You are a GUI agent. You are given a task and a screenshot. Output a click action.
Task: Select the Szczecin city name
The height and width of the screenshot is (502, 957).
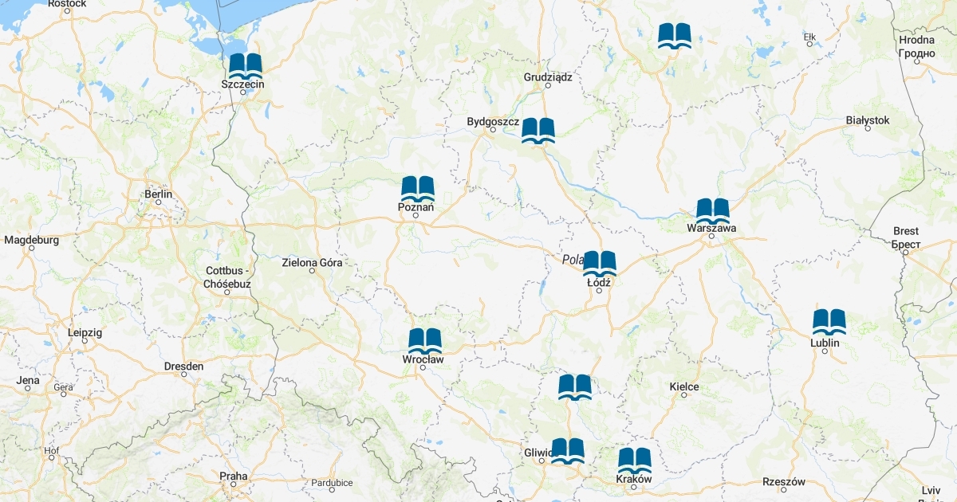[243, 84]
